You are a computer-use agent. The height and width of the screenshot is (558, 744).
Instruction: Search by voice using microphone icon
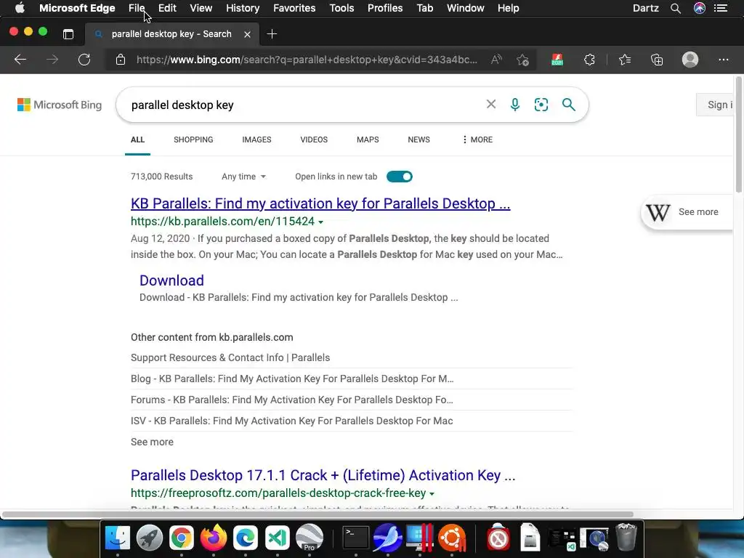(515, 105)
